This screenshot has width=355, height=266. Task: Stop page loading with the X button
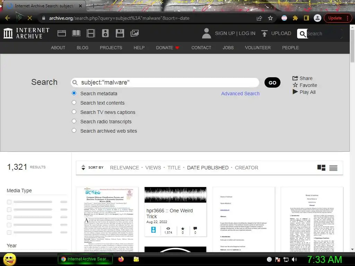click(x=30, y=18)
